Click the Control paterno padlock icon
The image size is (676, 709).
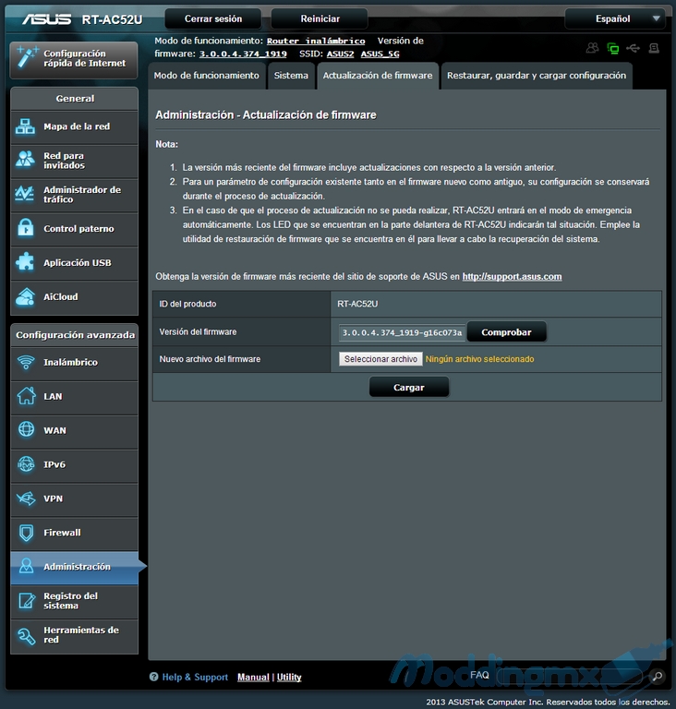[x=25, y=228]
